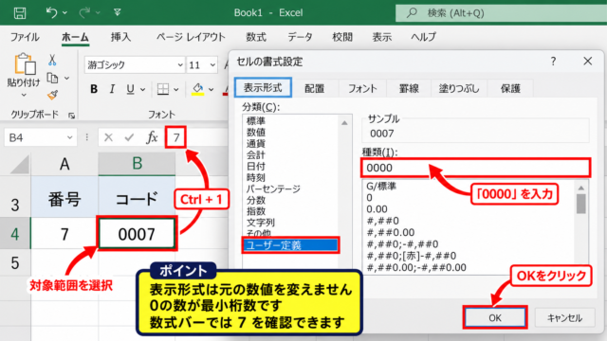Select ユーザー定義 in the category list
This screenshot has height=341, width=607.
click(x=291, y=245)
